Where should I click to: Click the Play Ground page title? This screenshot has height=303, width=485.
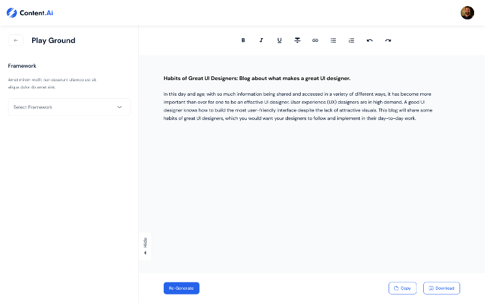click(53, 41)
